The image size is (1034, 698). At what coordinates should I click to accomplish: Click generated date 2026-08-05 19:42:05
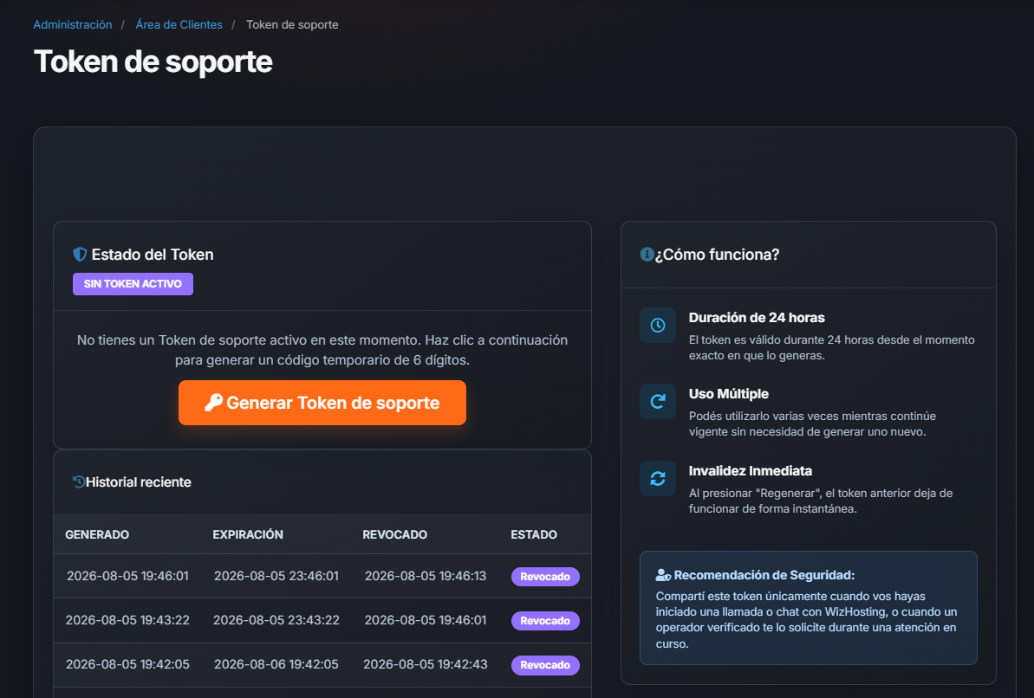click(127, 664)
